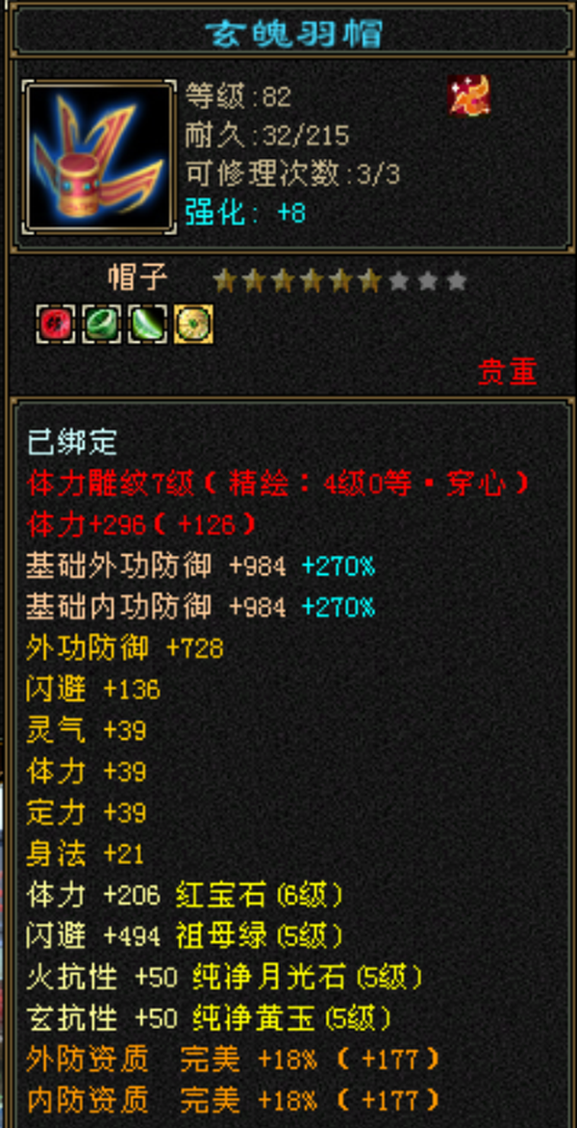This screenshot has height=1128, width=577.
Task: Click the 强化: +8 enhancement text
Action: click(x=246, y=214)
